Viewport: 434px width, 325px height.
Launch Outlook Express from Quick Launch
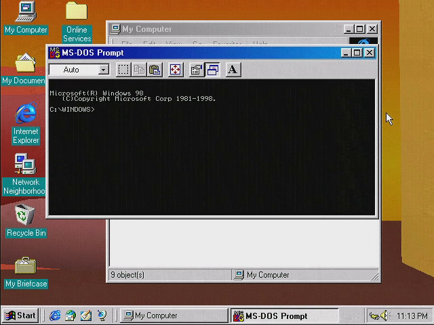[x=71, y=316]
